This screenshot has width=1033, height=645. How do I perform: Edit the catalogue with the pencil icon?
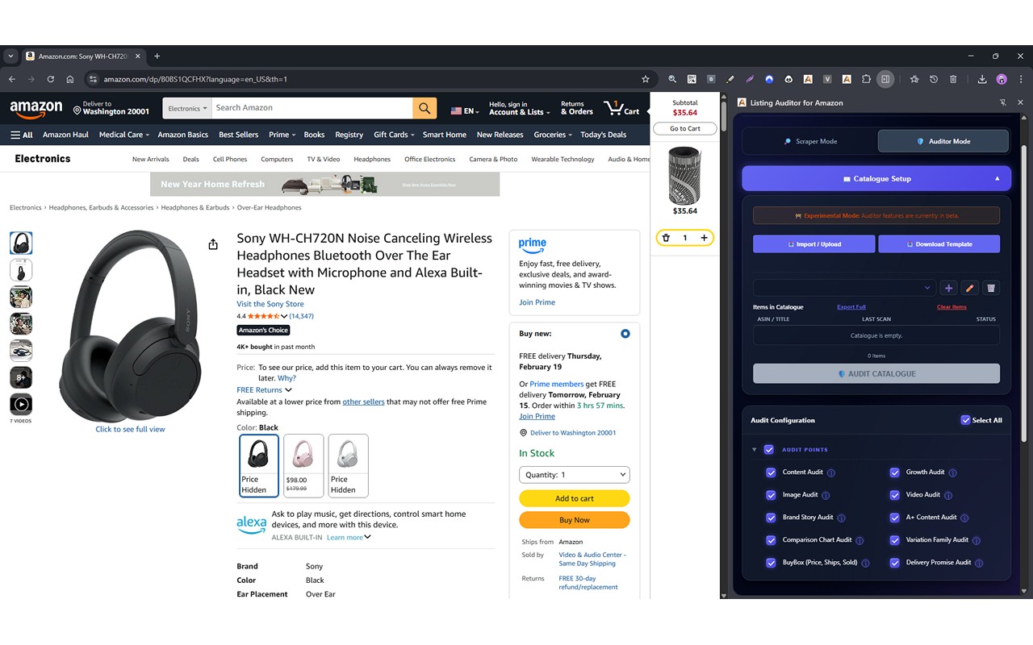click(x=970, y=288)
